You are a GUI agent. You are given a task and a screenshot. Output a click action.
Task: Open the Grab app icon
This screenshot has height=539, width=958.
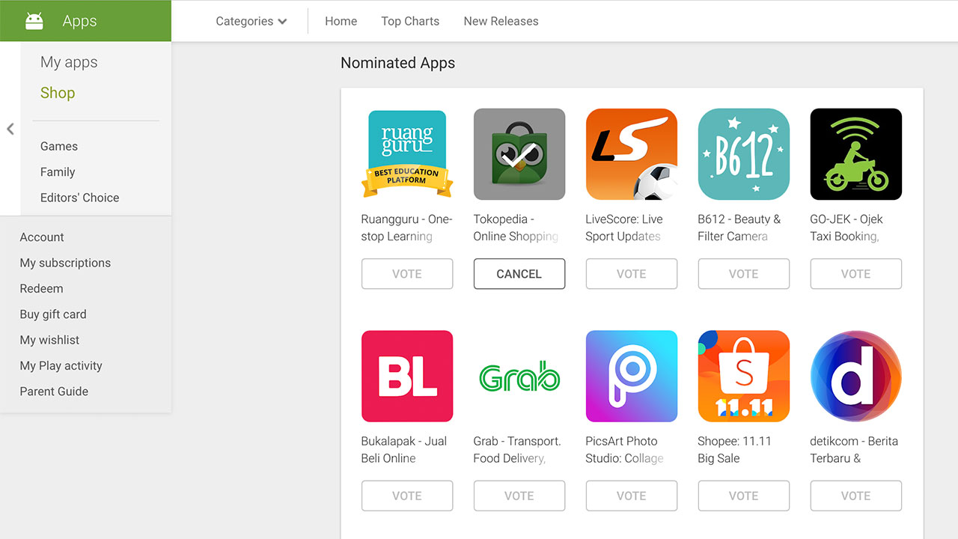coord(519,377)
